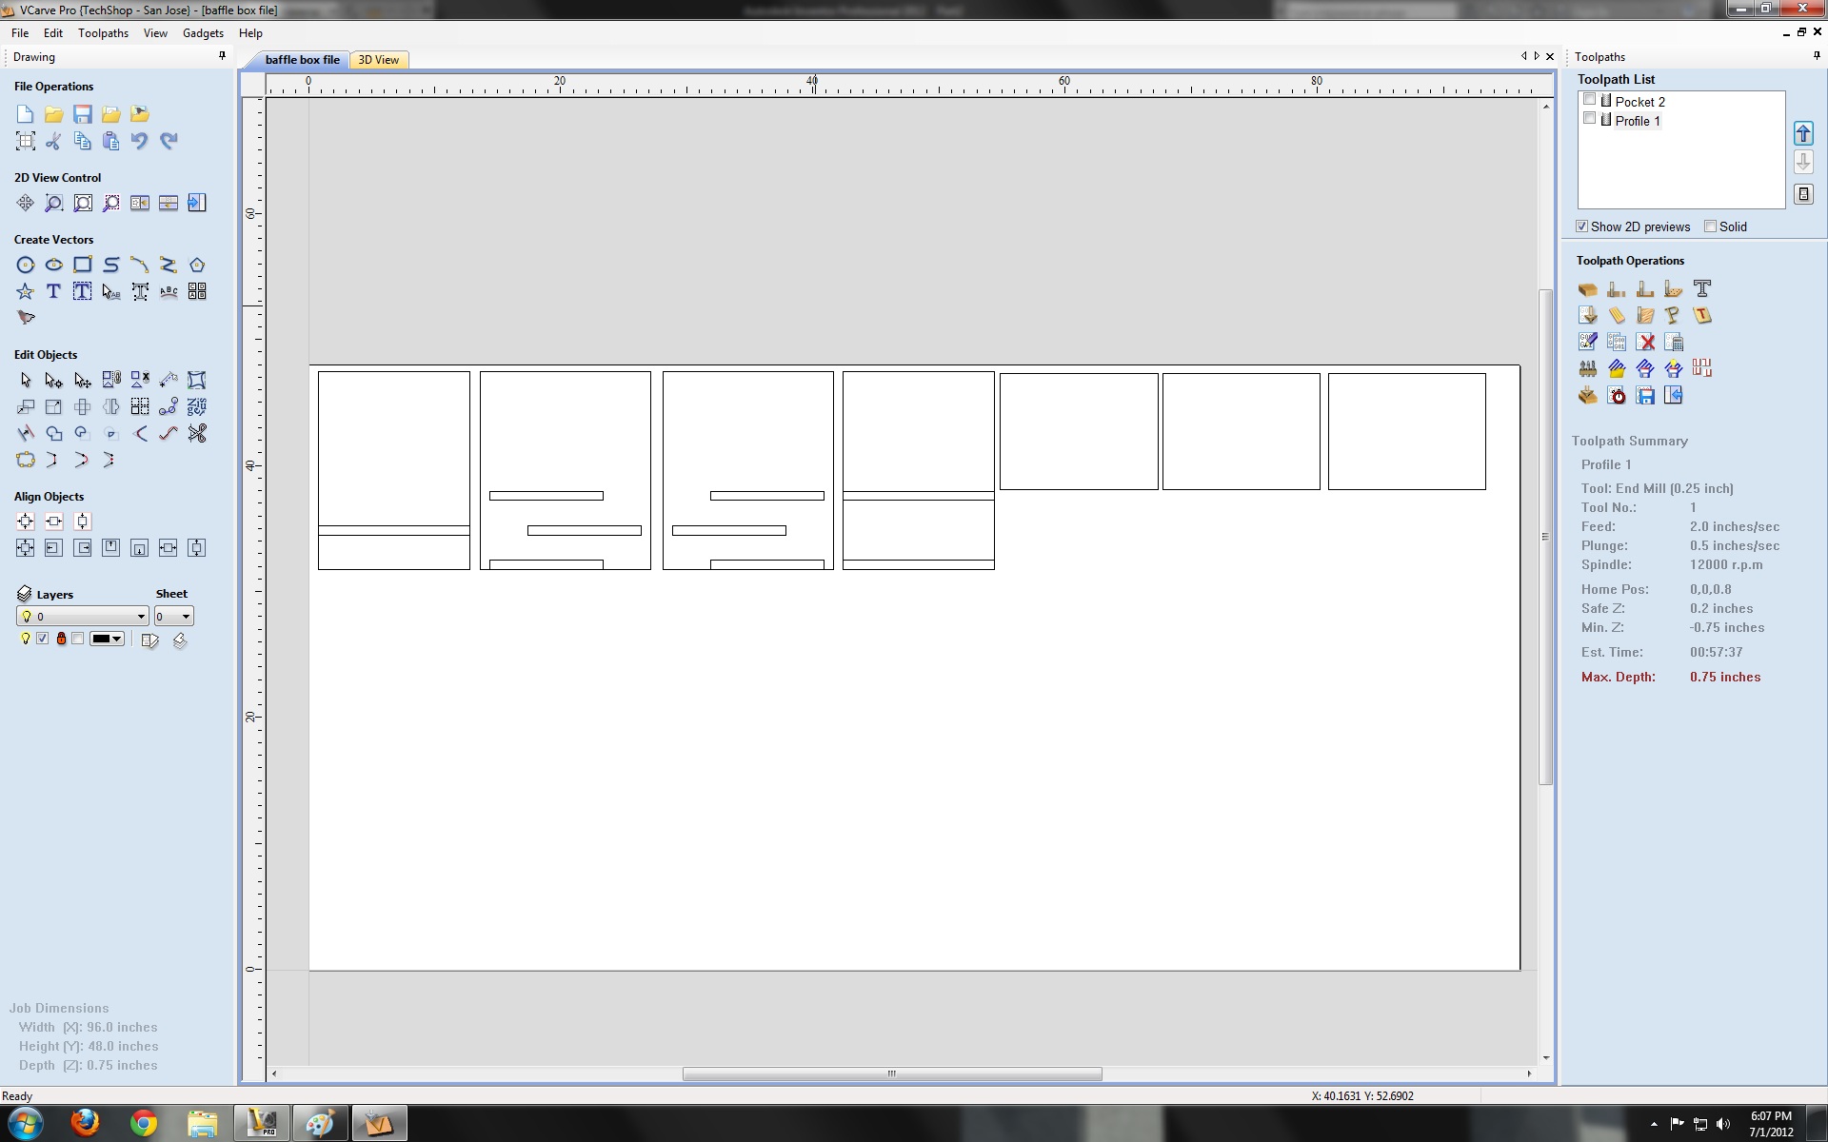
Task: Open the Estimate machining times stopwatch icon
Action: coord(1617,395)
